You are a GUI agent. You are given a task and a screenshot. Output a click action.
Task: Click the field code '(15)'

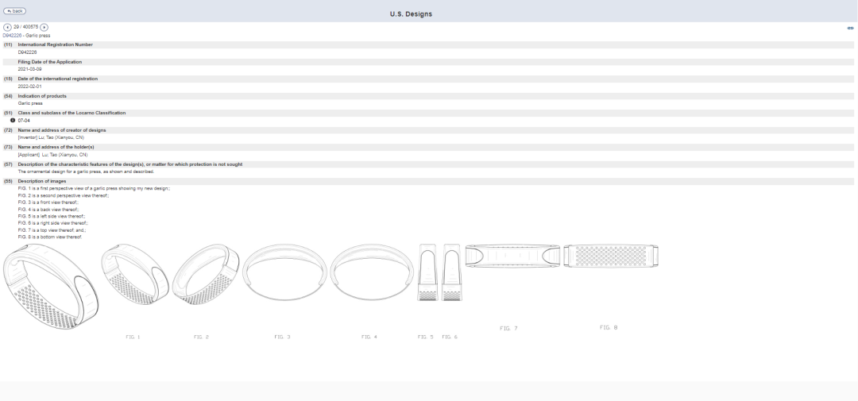tap(8, 79)
